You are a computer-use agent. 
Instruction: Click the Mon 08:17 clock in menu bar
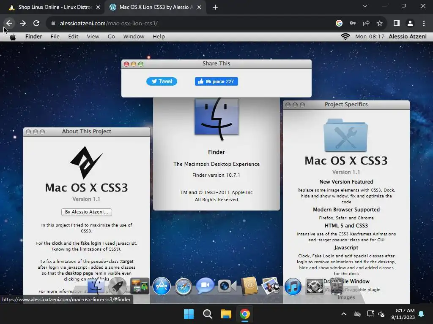click(x=370, y=37)
